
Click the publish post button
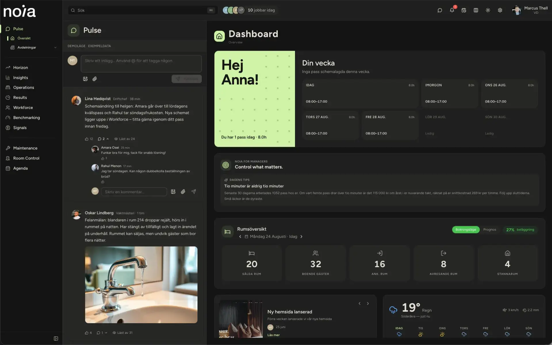coord(187,79)
